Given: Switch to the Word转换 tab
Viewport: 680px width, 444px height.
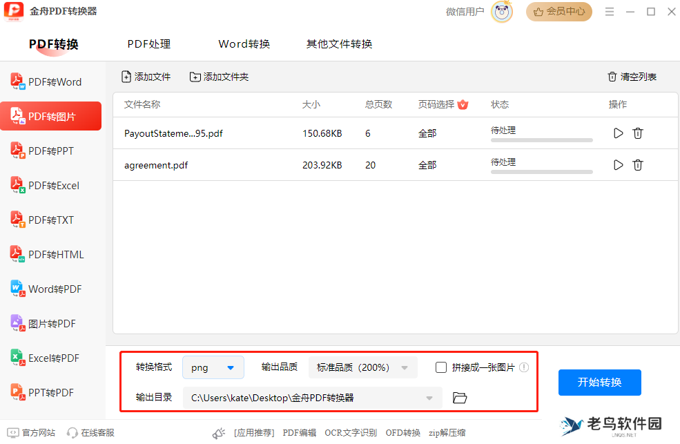Looking at the screenshot, I should [x=243, y=44].
